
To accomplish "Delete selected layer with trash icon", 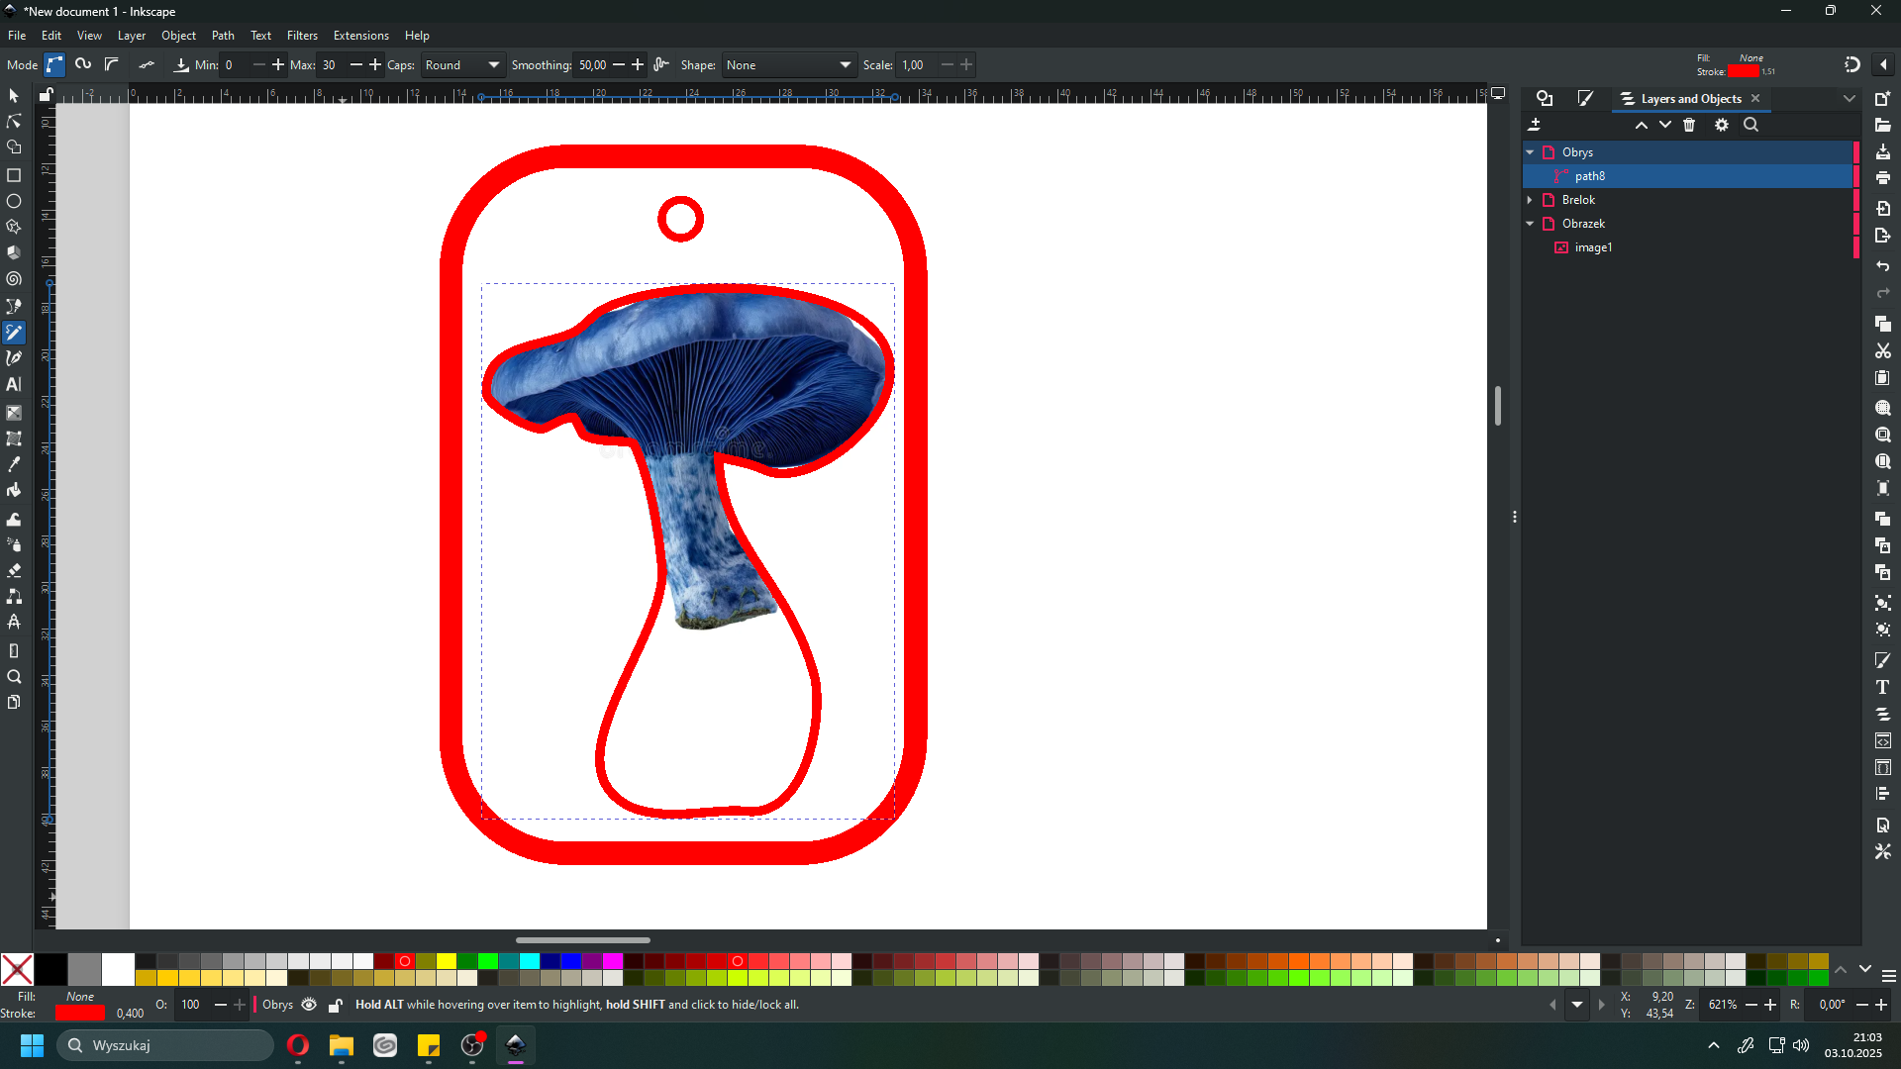I will click(x=1689, y=125).
